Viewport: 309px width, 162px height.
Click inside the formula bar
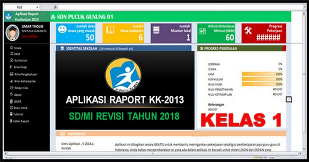[180, 7]
